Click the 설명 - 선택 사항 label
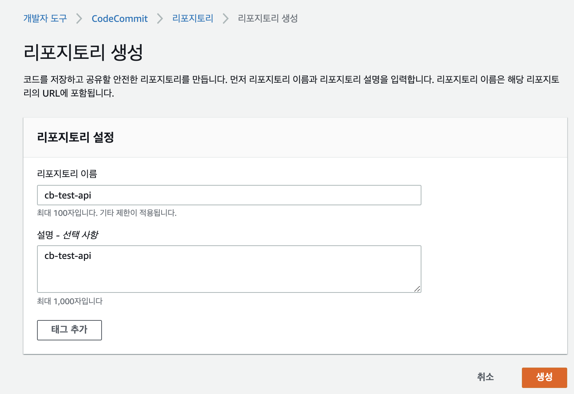The width and height of the screenshot is (574, 394). (67, 235)
